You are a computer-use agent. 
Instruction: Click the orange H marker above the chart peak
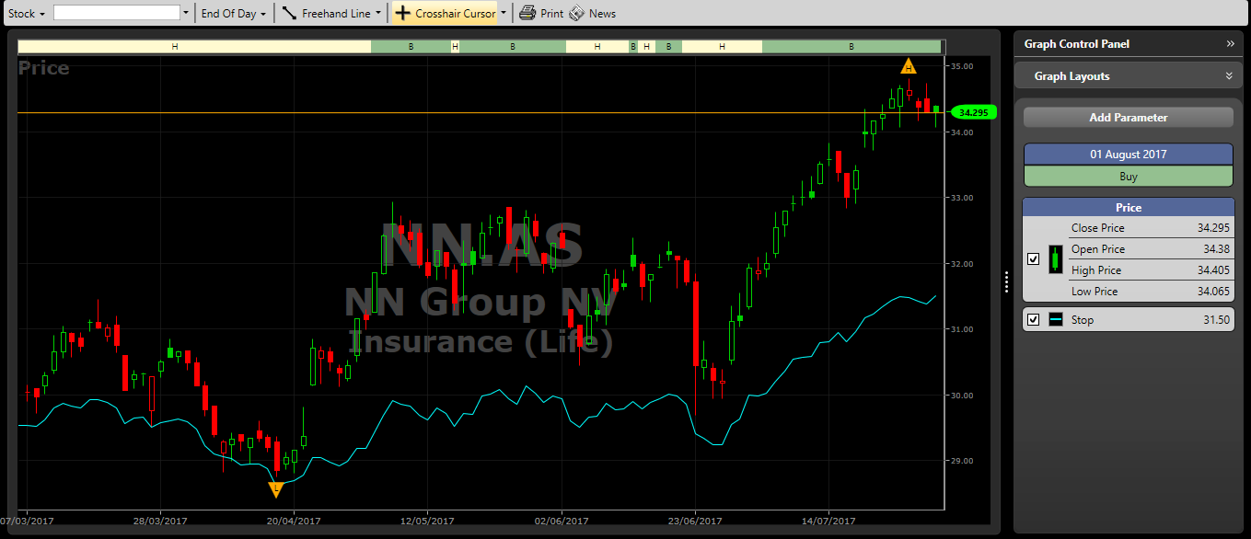point(909,66)
